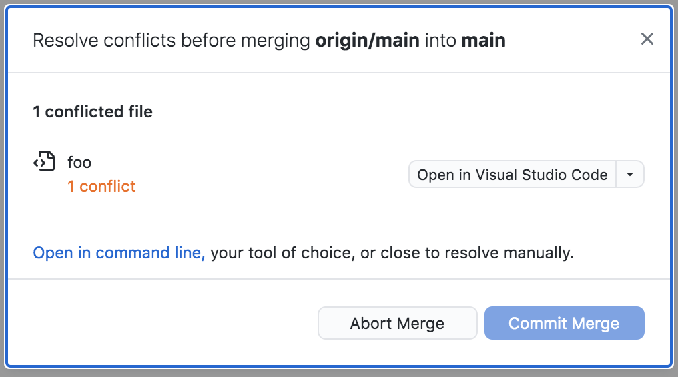Viewport: 678px width, 377px height.
Task: Click the orange "1 conflict" label
Action: click(101, 187)
